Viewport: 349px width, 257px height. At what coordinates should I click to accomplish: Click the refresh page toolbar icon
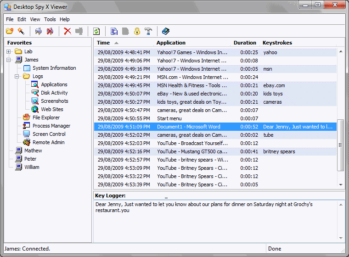click(96, 31)
